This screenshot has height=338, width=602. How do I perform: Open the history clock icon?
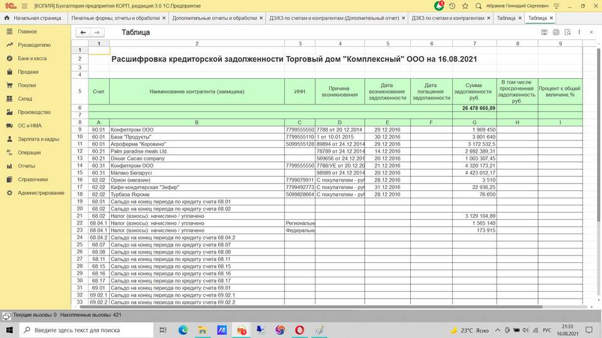(x=452, y=6)
